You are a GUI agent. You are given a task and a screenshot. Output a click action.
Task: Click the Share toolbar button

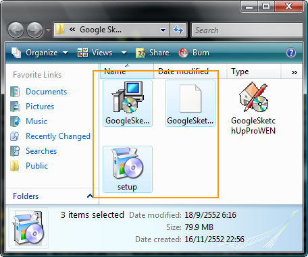(x=152, y=53)
